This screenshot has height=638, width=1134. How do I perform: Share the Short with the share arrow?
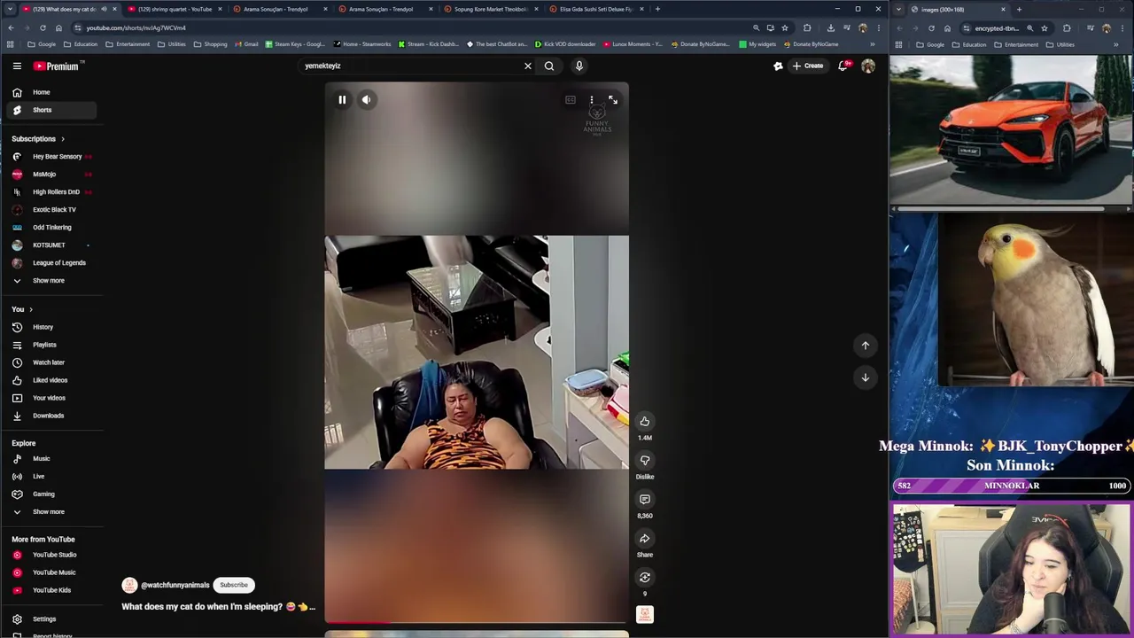pos(645,538)
